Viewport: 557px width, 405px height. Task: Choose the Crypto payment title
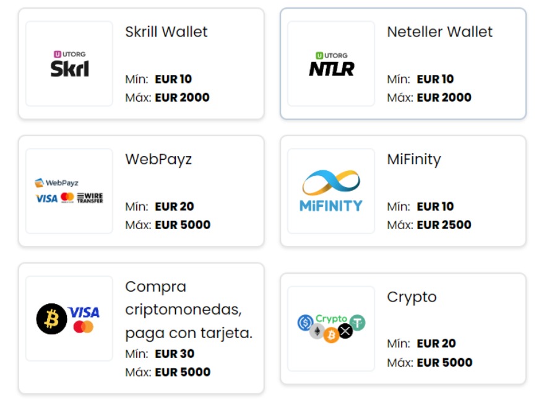click(412, 297)
